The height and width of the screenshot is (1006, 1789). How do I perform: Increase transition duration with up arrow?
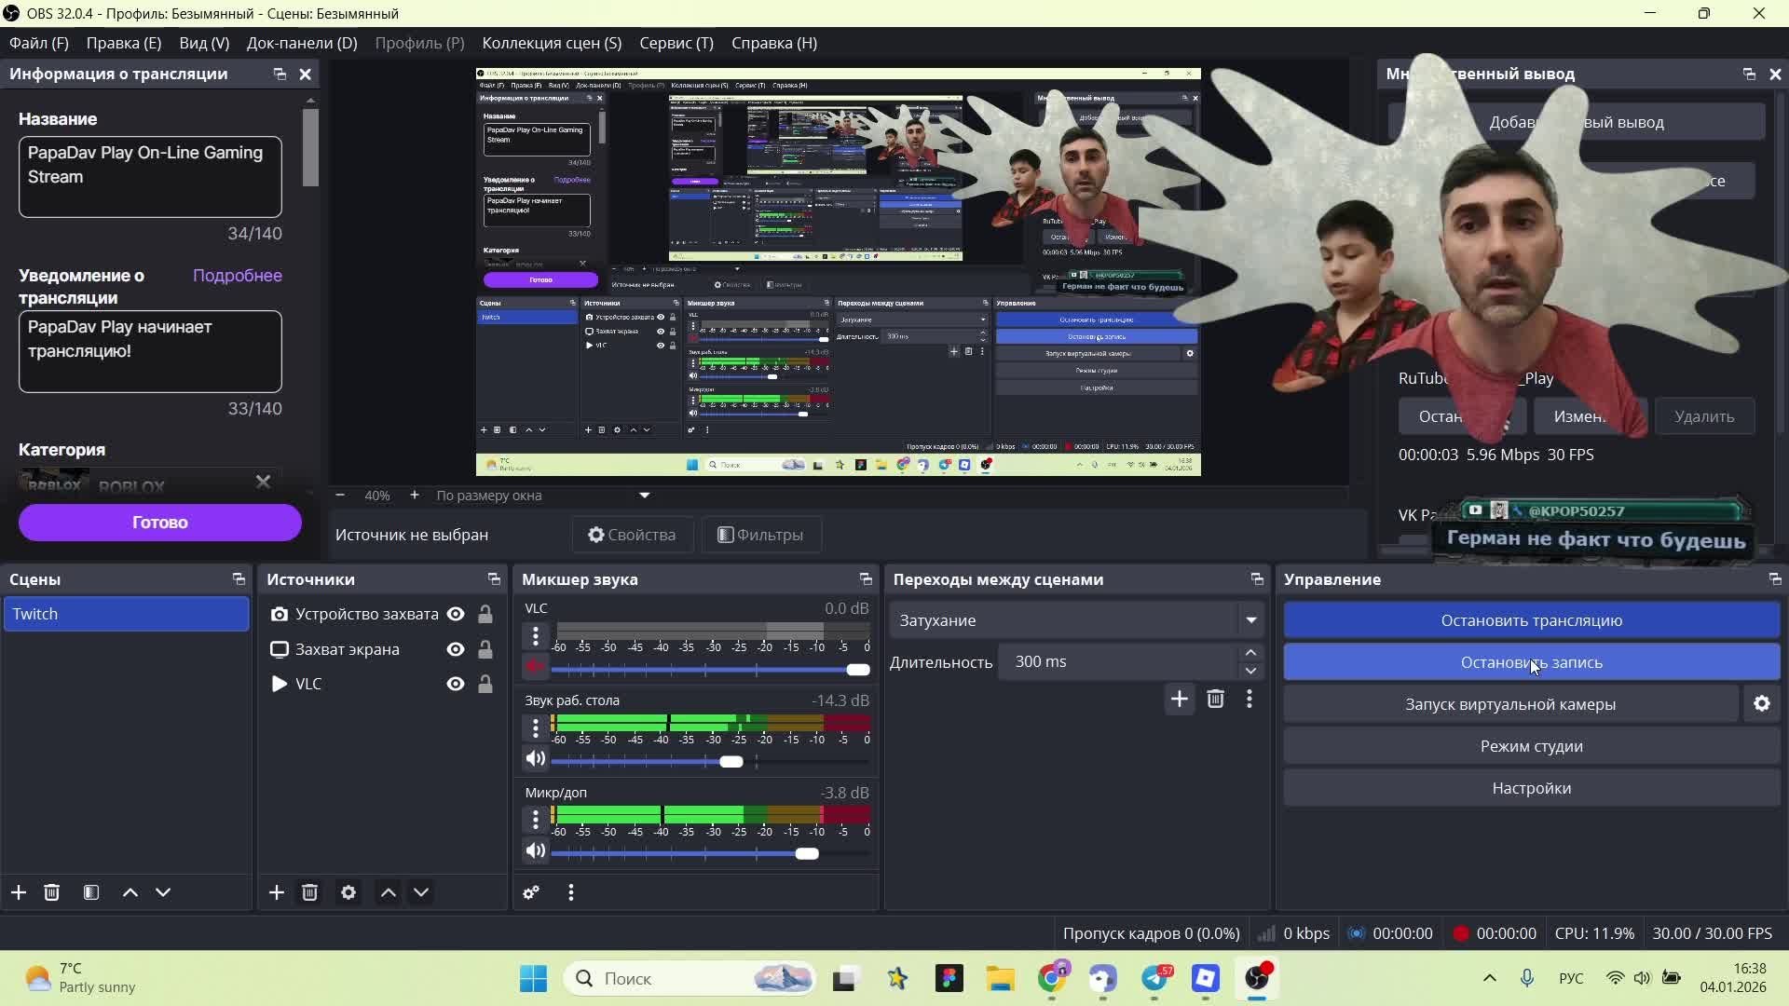(x=1250, y=653)
